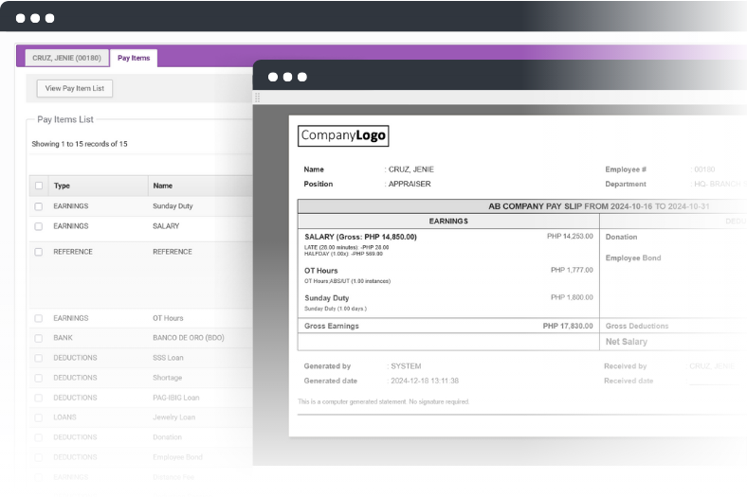Image resolution: width=747 pixels, height=497 pixels.
Task: Tick the SSS Loan deduction checkbox
Action: pyautogui.click(x=39, y=358)
